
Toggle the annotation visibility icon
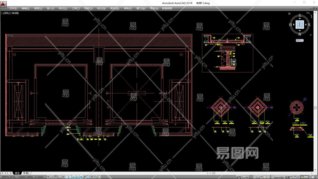pos(265,177)
